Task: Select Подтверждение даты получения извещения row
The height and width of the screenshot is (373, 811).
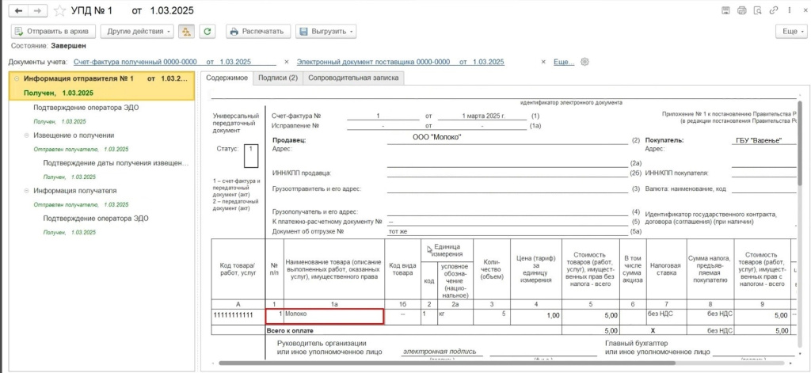Action: pyautogui.click(x=116, y=163)
